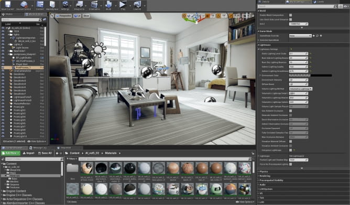
Task: Toggle Use Client Side Level Streaming checkbox
Action: click(x=290, y=19)
